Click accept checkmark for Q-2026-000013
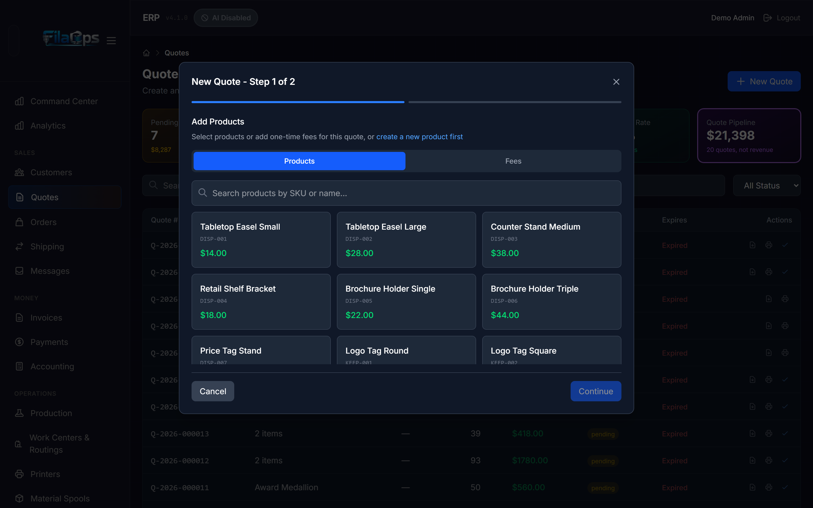 click(785, 433)
